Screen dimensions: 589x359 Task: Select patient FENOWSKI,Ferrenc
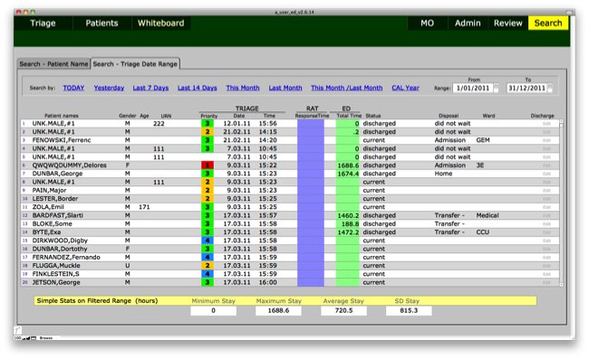coord(62,140)
